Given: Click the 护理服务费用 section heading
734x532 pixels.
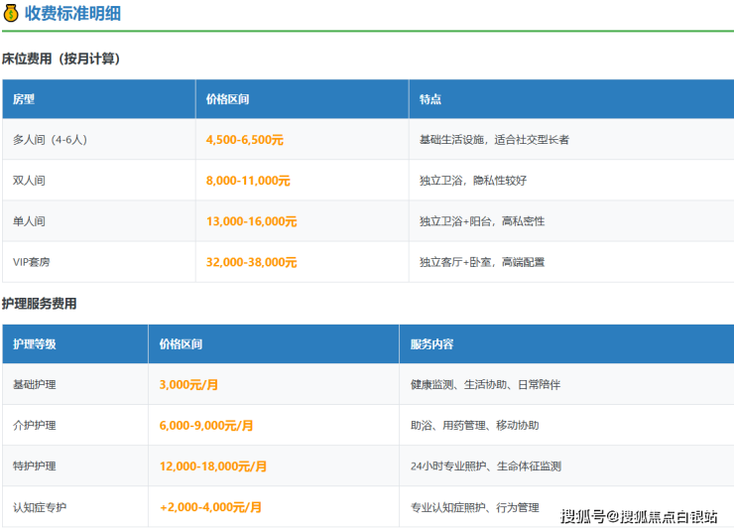Looking at the screenshot, I should (39, 304).
